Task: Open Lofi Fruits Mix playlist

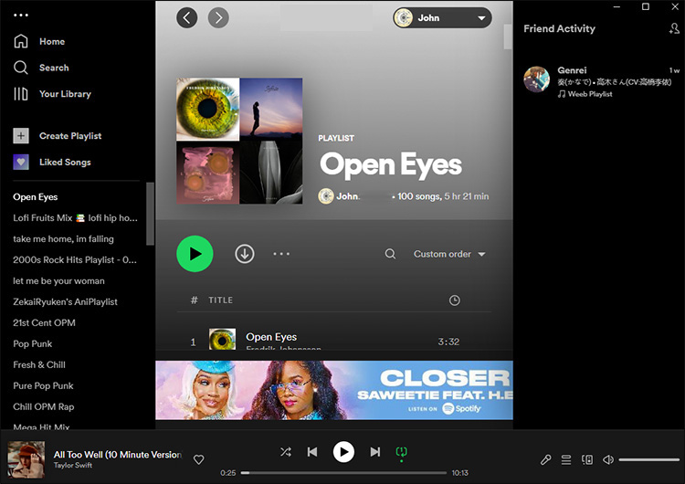Action: 75,218
